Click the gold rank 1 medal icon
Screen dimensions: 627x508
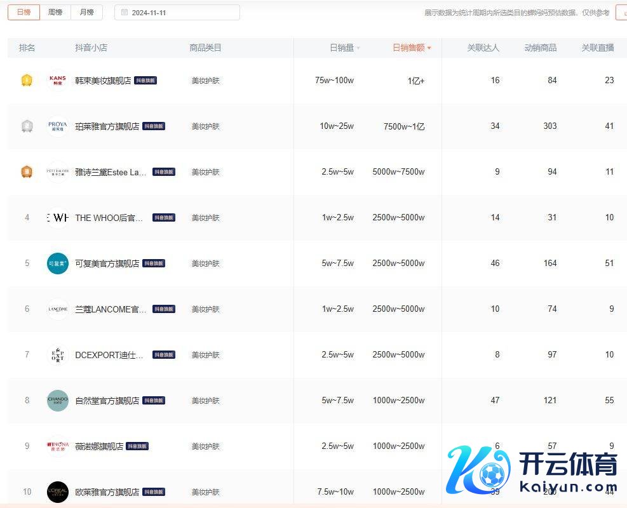click(x=27, y=81)
